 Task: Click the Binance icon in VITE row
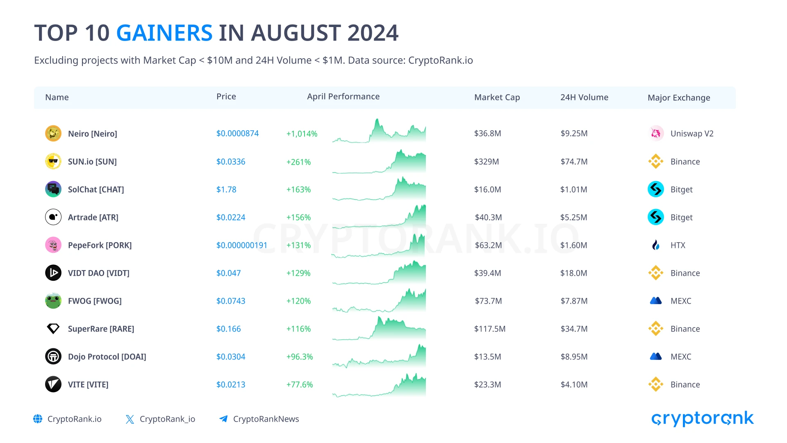coord(656,384)
